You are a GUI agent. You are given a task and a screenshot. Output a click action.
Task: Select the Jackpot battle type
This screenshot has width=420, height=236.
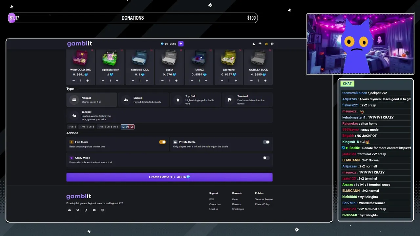click(x=169, y=116)
